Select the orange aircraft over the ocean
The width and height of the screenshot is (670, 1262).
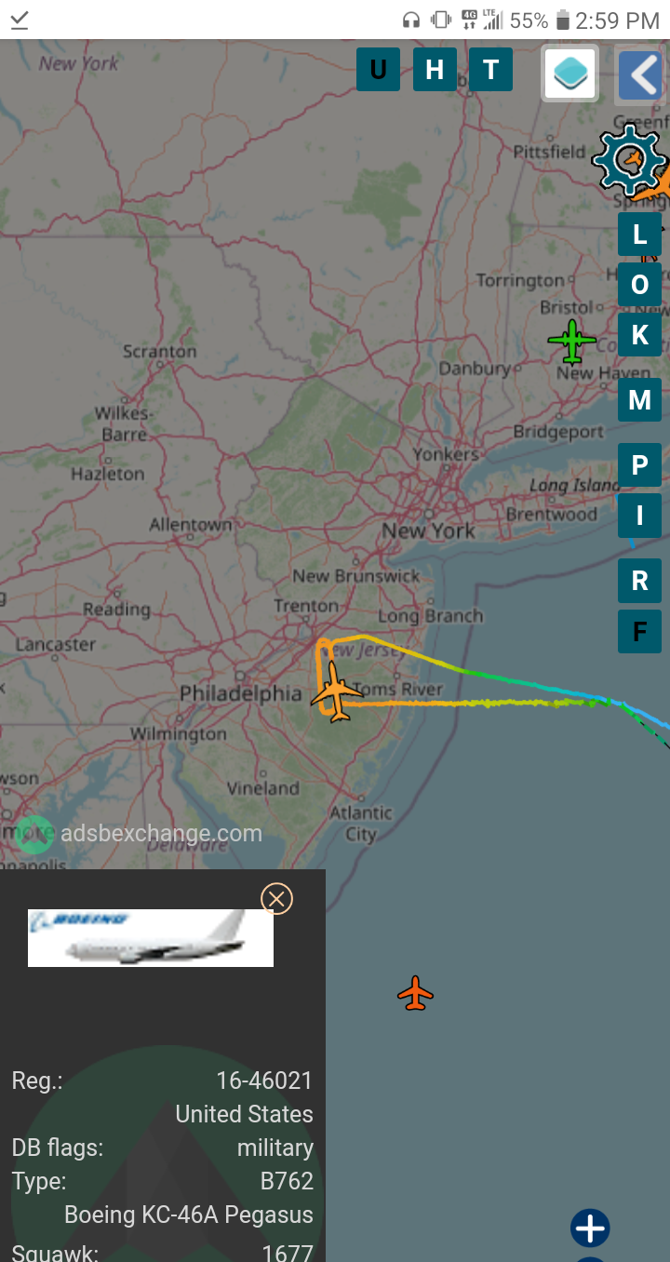click(415, 993)
